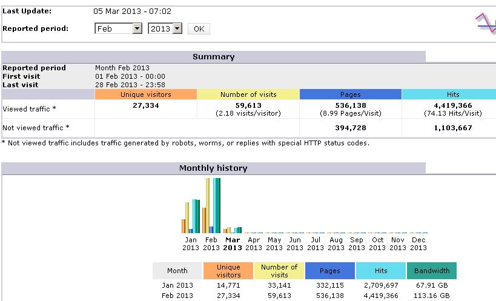This screenshot has width=496, height=301.
Task: Click the Unique visitors header in Summary
Action: tap(146, 94)
